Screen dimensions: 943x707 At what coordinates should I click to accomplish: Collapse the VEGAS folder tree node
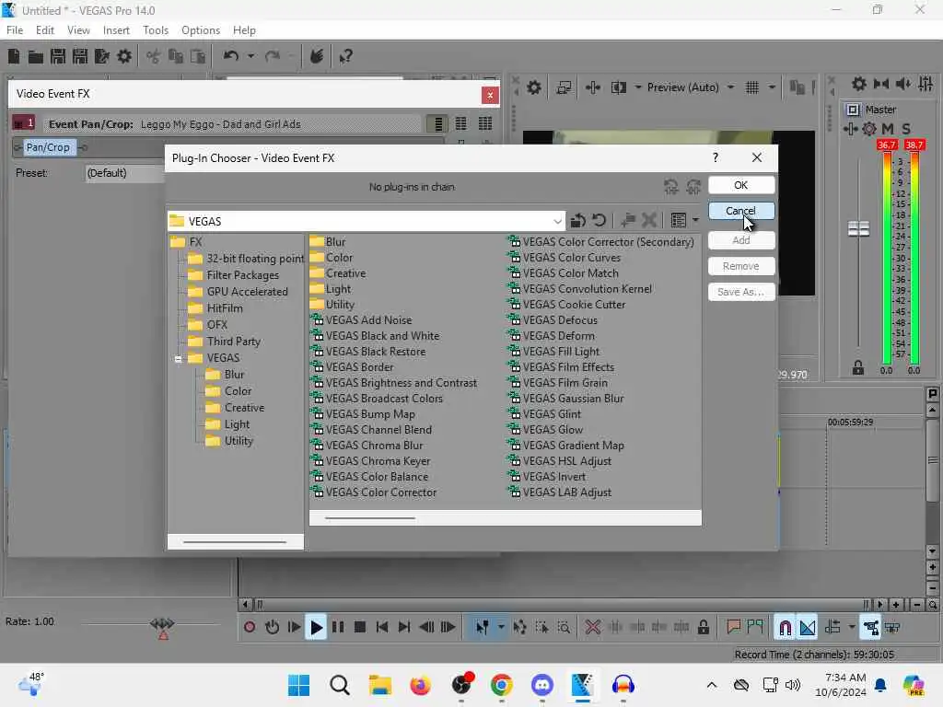click(178, 359)
